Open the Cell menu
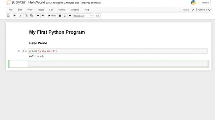This screenshot has height=120, width=215. click(51, 10)
